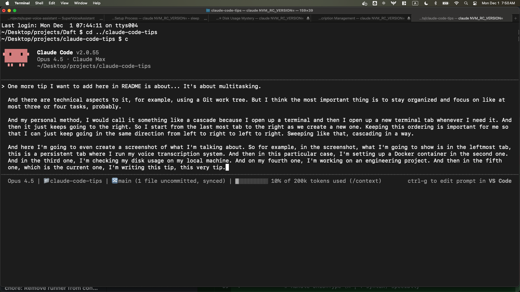
Task: Click the context token usage progress bar
Action: (x=251, y=181)
